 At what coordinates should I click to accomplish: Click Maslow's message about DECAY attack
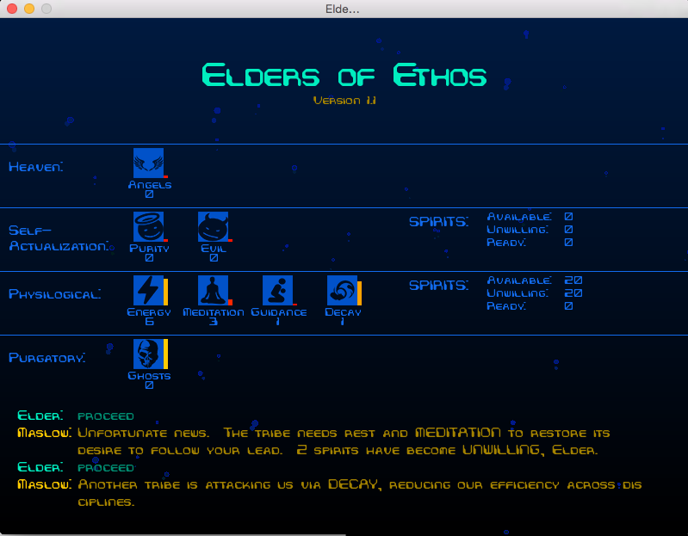[x=360, y=492]
